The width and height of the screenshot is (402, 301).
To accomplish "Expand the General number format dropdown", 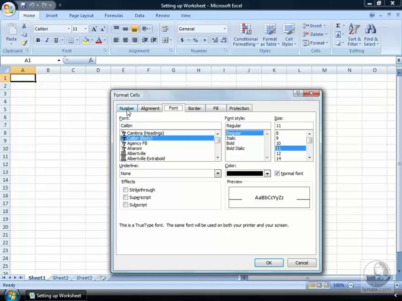I will tap(224, 29).
